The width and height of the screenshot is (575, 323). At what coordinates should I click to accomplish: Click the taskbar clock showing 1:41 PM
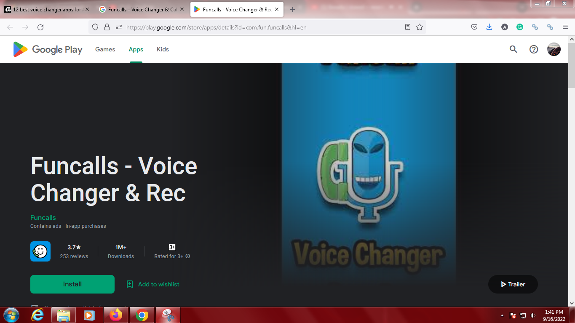pos(554,315)
